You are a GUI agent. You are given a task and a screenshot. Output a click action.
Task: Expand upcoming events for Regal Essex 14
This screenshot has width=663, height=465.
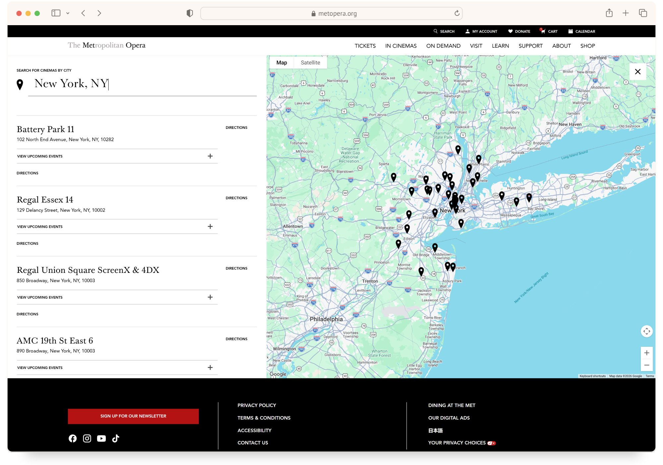(x=117, y=227)
